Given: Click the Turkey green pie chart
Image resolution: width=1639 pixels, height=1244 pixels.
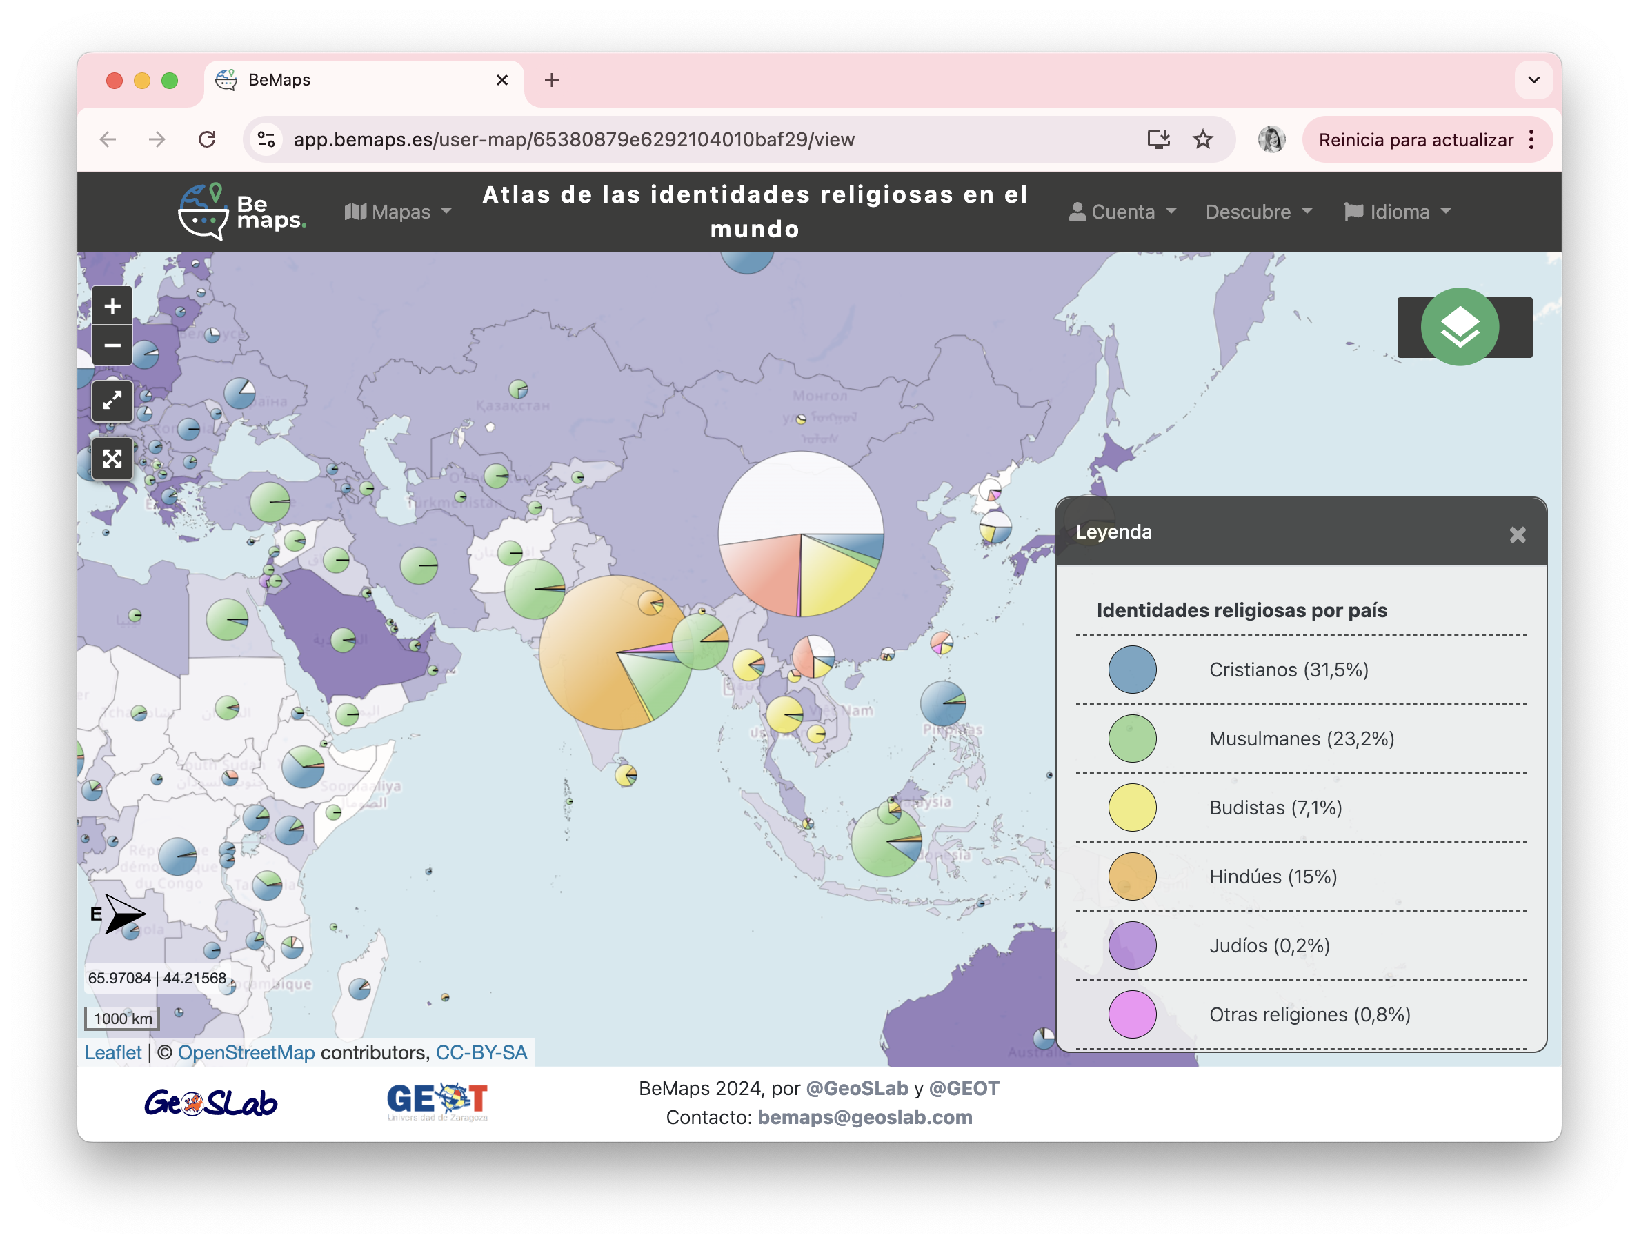Looking at the screenshot, I should click(270, 502).
